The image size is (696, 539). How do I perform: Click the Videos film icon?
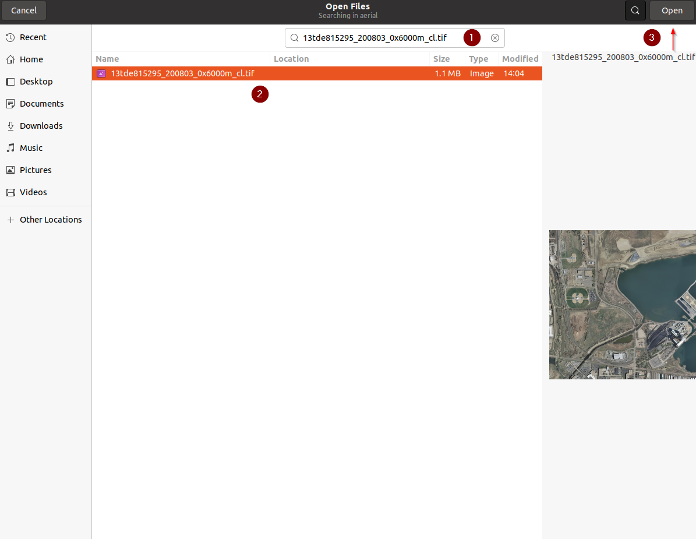[10, 192]
